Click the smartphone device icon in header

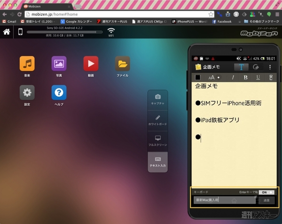coord(20,32)
